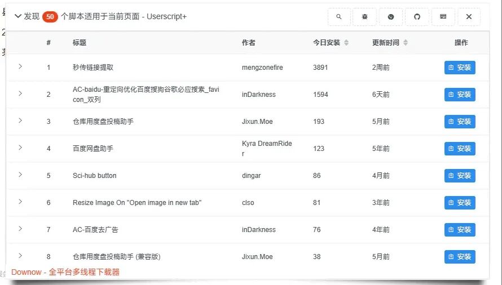Expand row 4 百度网盘助手
The width and height of the screenshot is (502, 285).
[20, 148]
